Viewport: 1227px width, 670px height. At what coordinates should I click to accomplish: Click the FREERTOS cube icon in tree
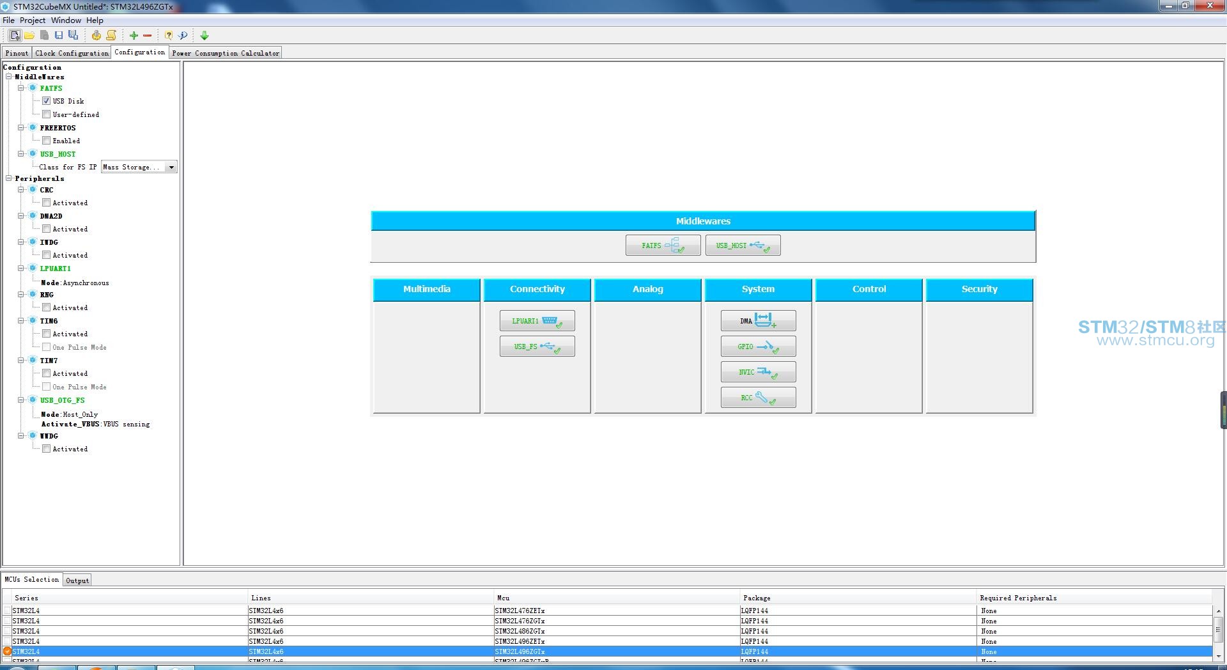pos(33,127)
